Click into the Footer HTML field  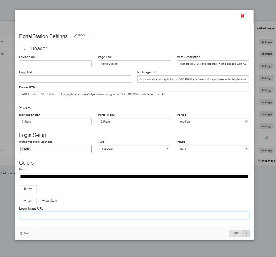(134, 94)
